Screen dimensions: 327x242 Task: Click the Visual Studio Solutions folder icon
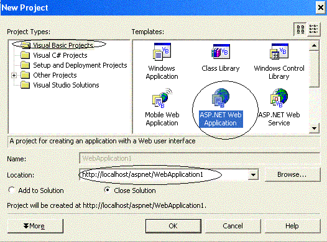click(x=25, y=85)
